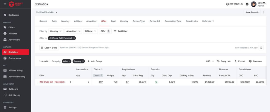
Task: Open the USD currency dropdown
Action: 210,61
